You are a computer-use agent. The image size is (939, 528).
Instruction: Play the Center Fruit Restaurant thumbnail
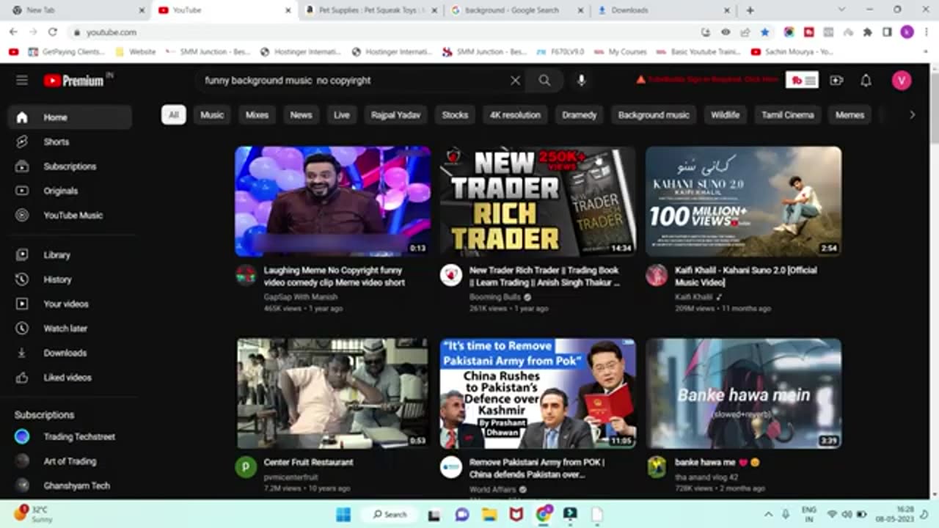(x=333, y=393)
